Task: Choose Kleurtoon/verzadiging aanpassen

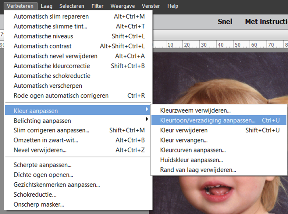Action: click(208, 120)
